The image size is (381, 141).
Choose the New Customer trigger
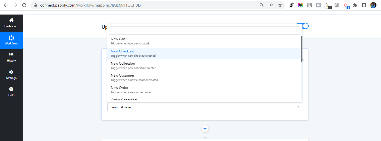tap(204, 77)
